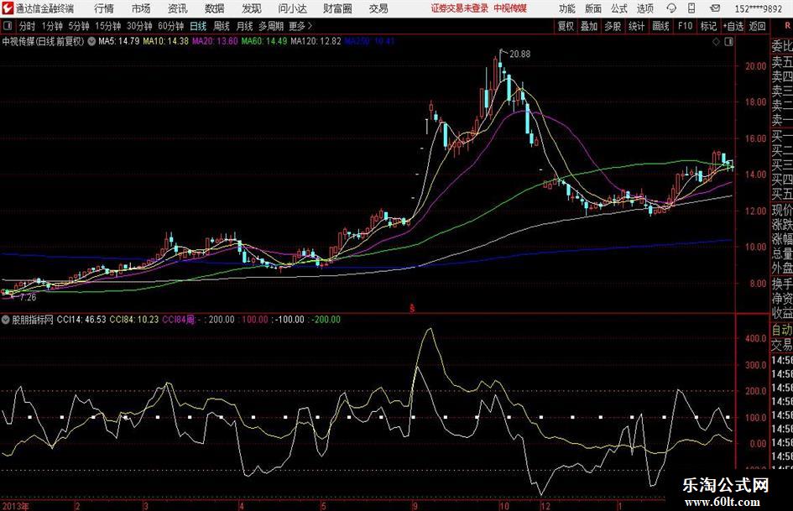Switch to 1分钟 period tab
793x511 pixels.
pos(52,26)
